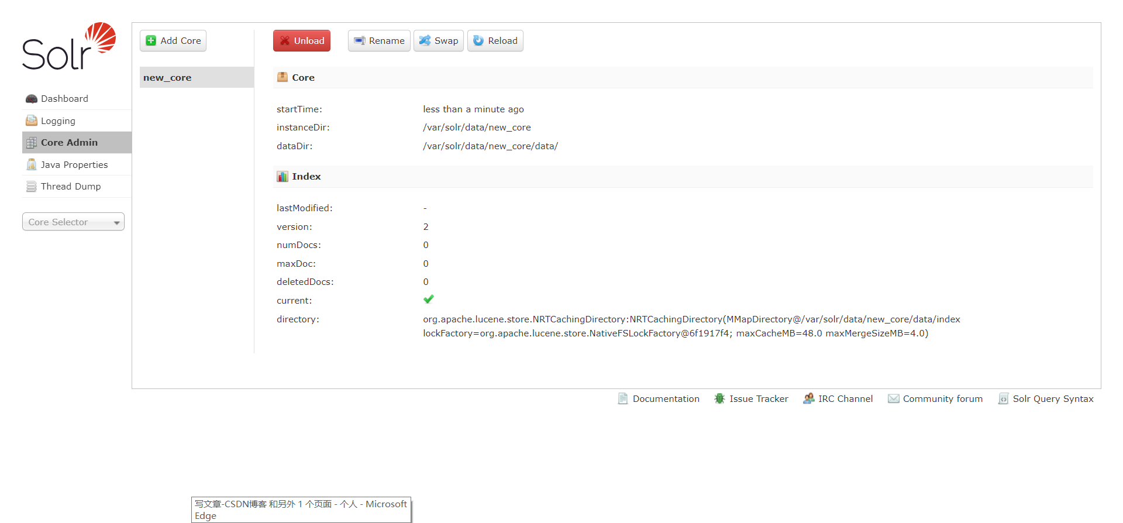
Task: Click the Rename button label
Action: (x=387, y=40)
